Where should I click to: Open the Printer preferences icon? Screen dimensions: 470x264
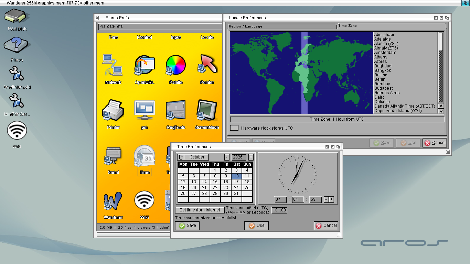pos(113,110)
